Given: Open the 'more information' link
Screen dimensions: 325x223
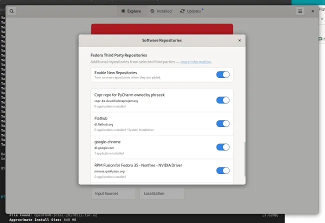Looking at the screenshot, I should coord(195,62).
